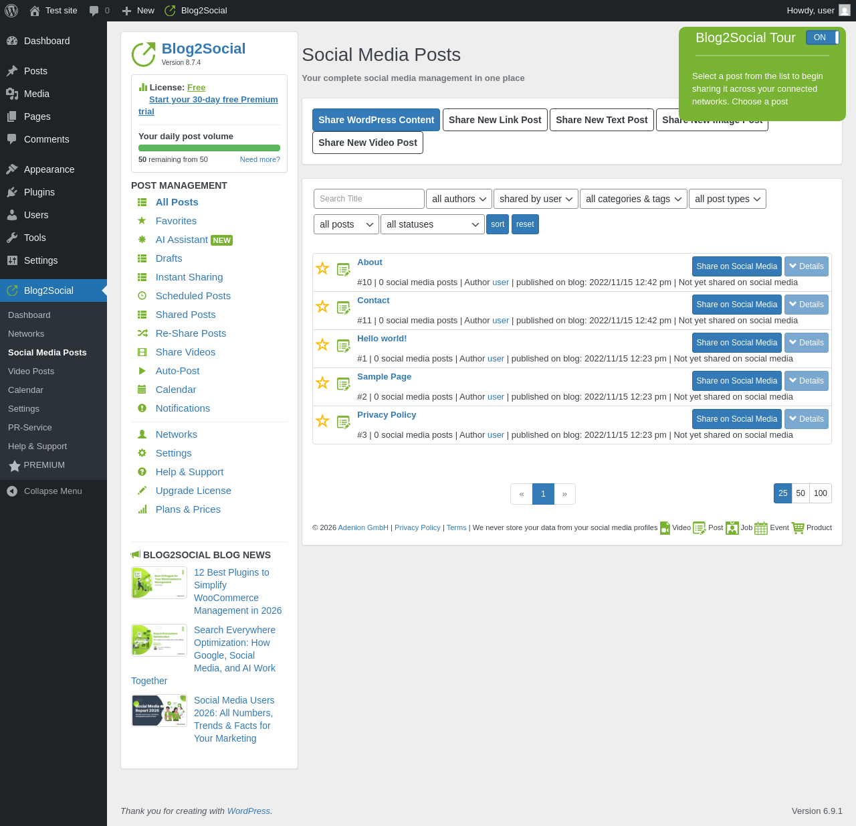Viewport: 856px width, 826px height.
Task: Select the Share New Video Post tab
Action: pyautogui.click(x=368, y=143)
